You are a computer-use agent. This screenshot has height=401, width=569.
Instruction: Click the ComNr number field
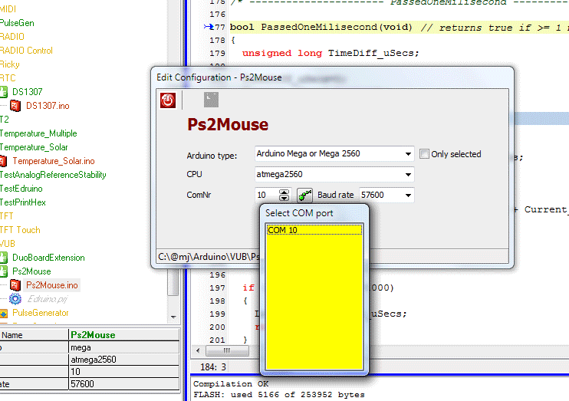267,196
